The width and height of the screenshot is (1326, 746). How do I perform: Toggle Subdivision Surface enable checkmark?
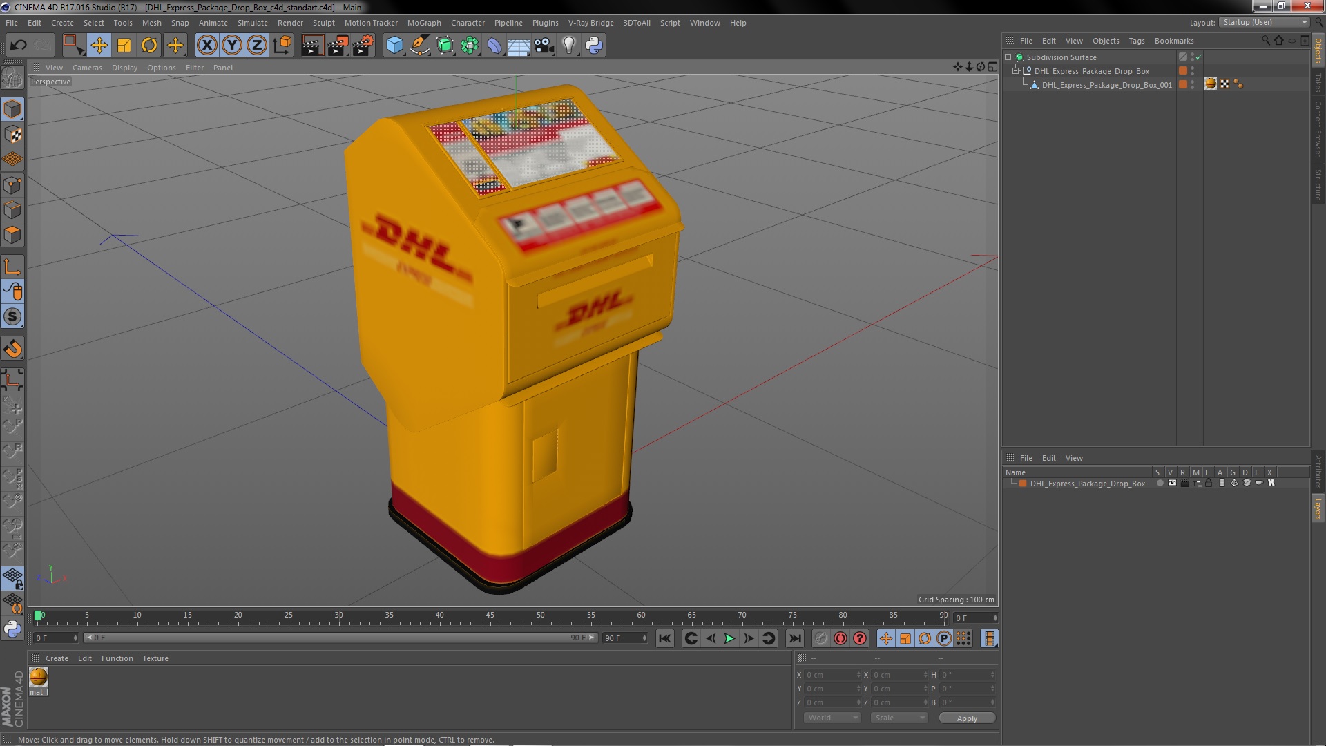1199,57
